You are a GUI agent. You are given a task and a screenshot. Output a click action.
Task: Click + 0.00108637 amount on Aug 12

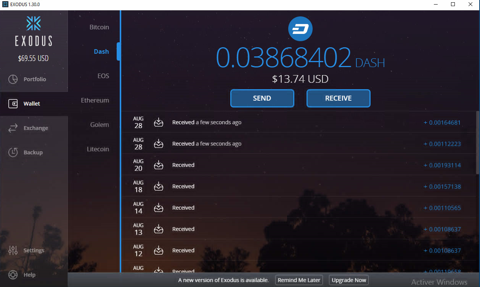click(x=442, y=251)
